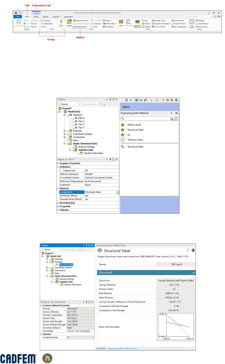Click the Quick Launch search field

199,17
